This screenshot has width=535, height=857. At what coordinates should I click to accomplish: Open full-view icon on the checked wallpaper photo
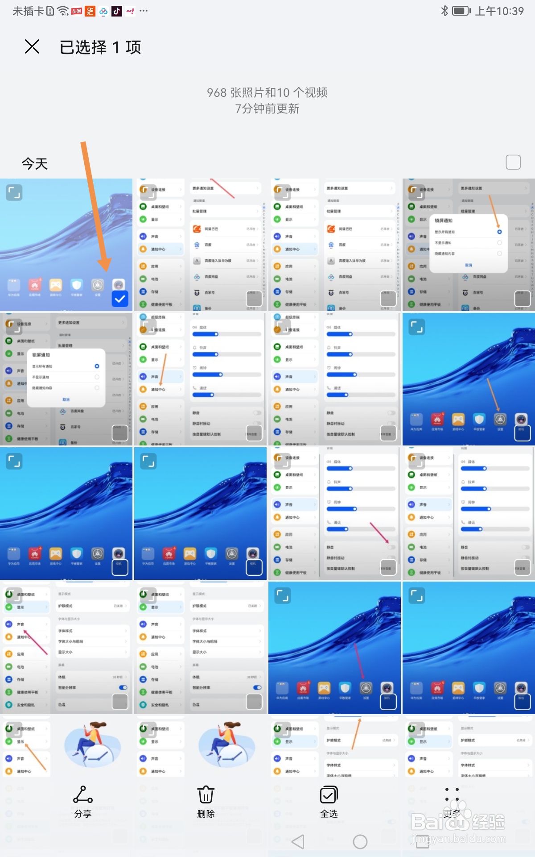[14, 193]
